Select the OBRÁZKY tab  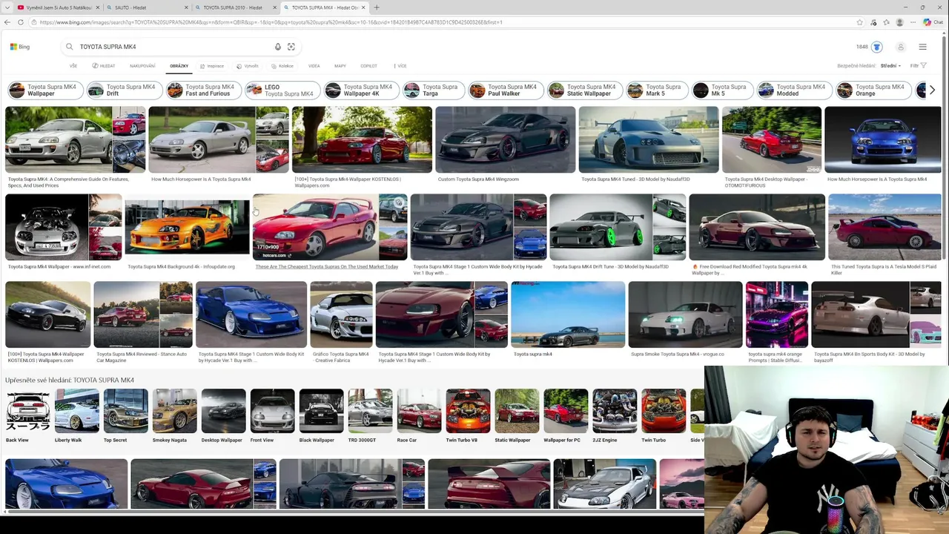pyautogui.click(x=179, y=66)
